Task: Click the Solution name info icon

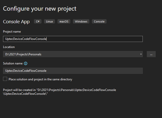Action: [26, 63]
